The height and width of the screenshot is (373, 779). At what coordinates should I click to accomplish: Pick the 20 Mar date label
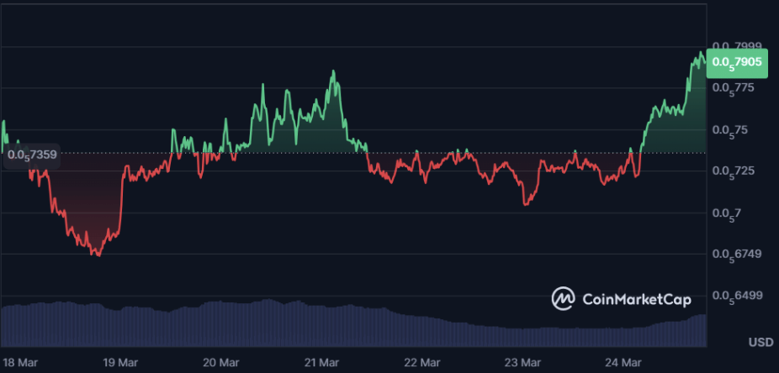click(x=220, y=363)
